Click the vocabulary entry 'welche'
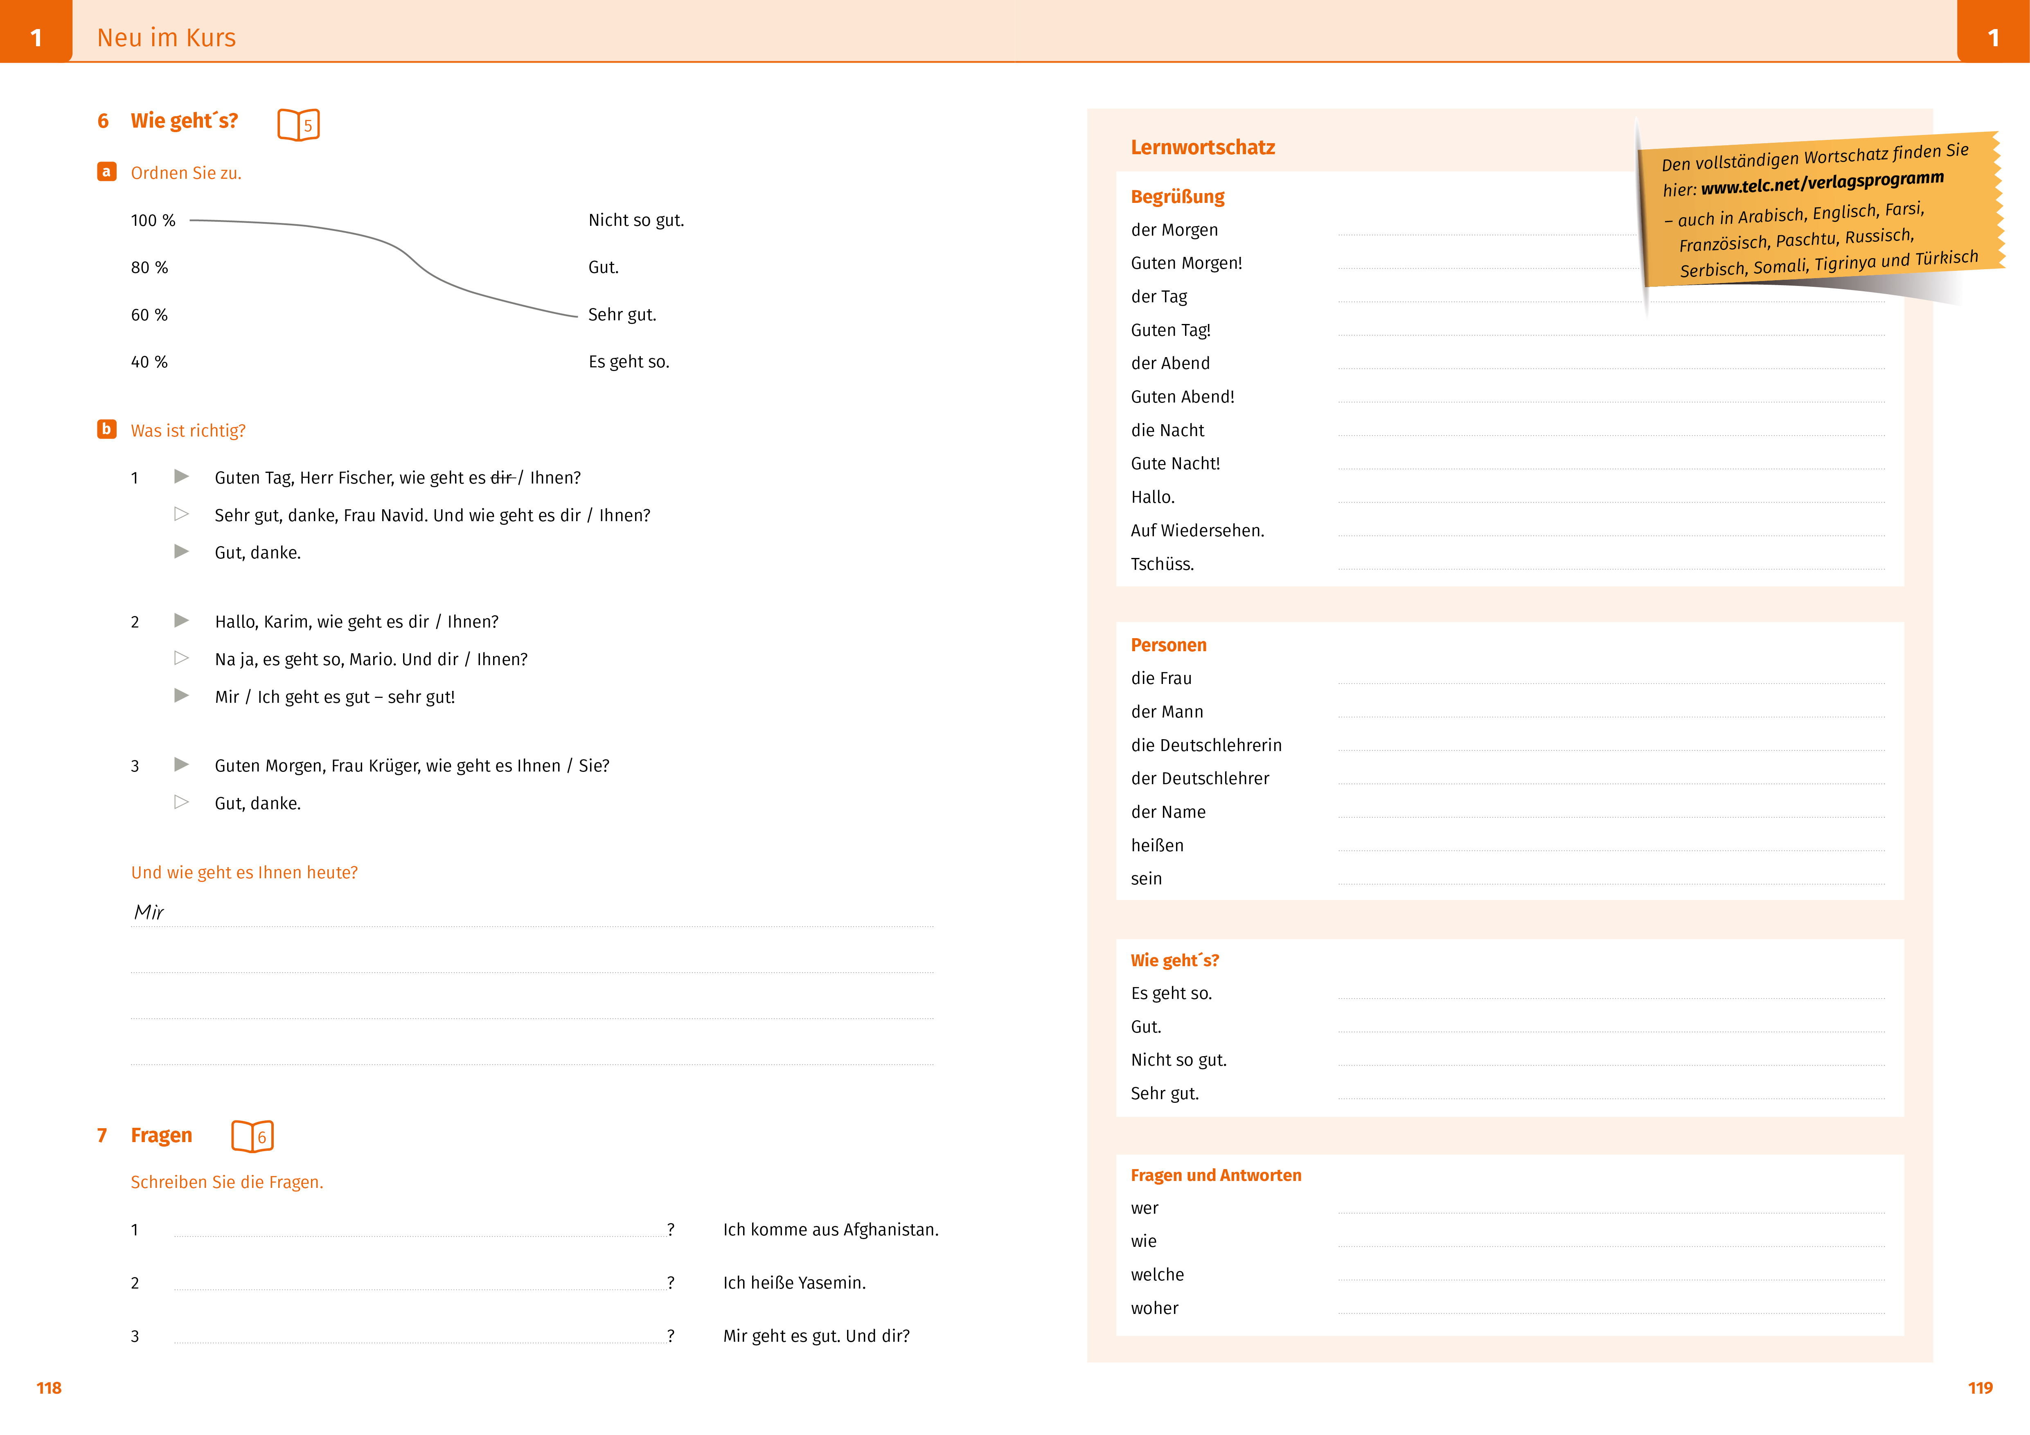This screenshot has height=1435, width=2030. [1157, 1275]
